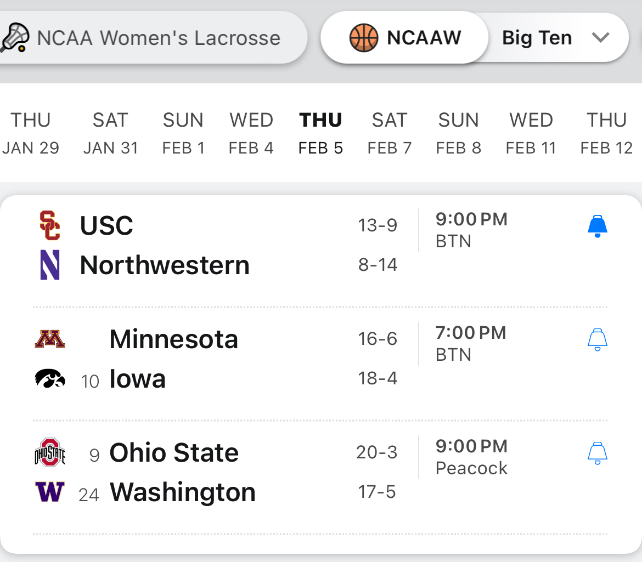Click the Minnesota Gophers logo
642x562 pixels.
coord(50,339)
